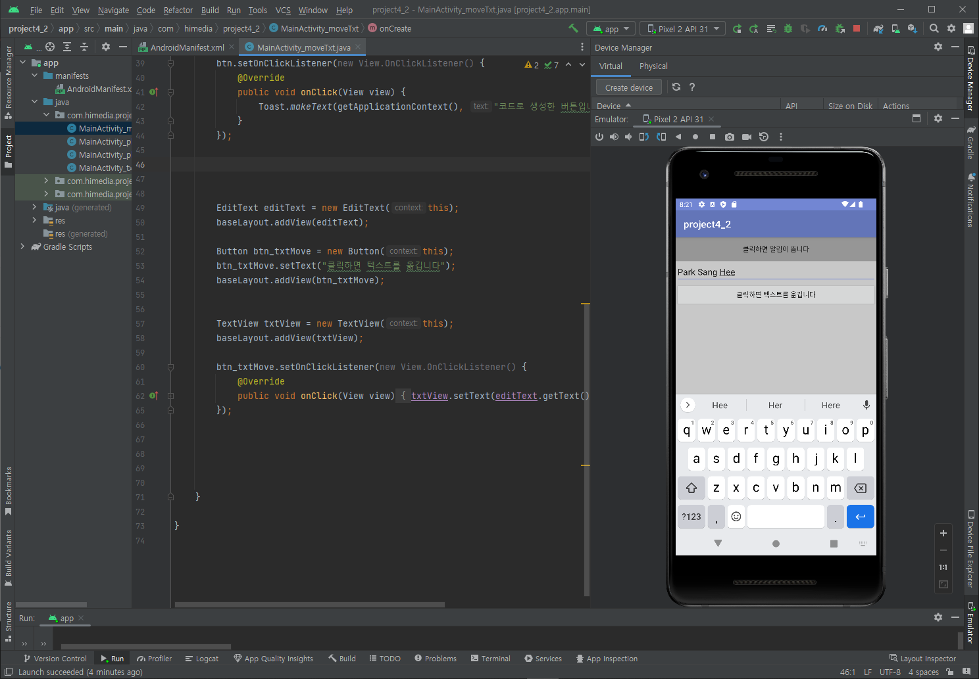Click the Rerun app icon

737,29
